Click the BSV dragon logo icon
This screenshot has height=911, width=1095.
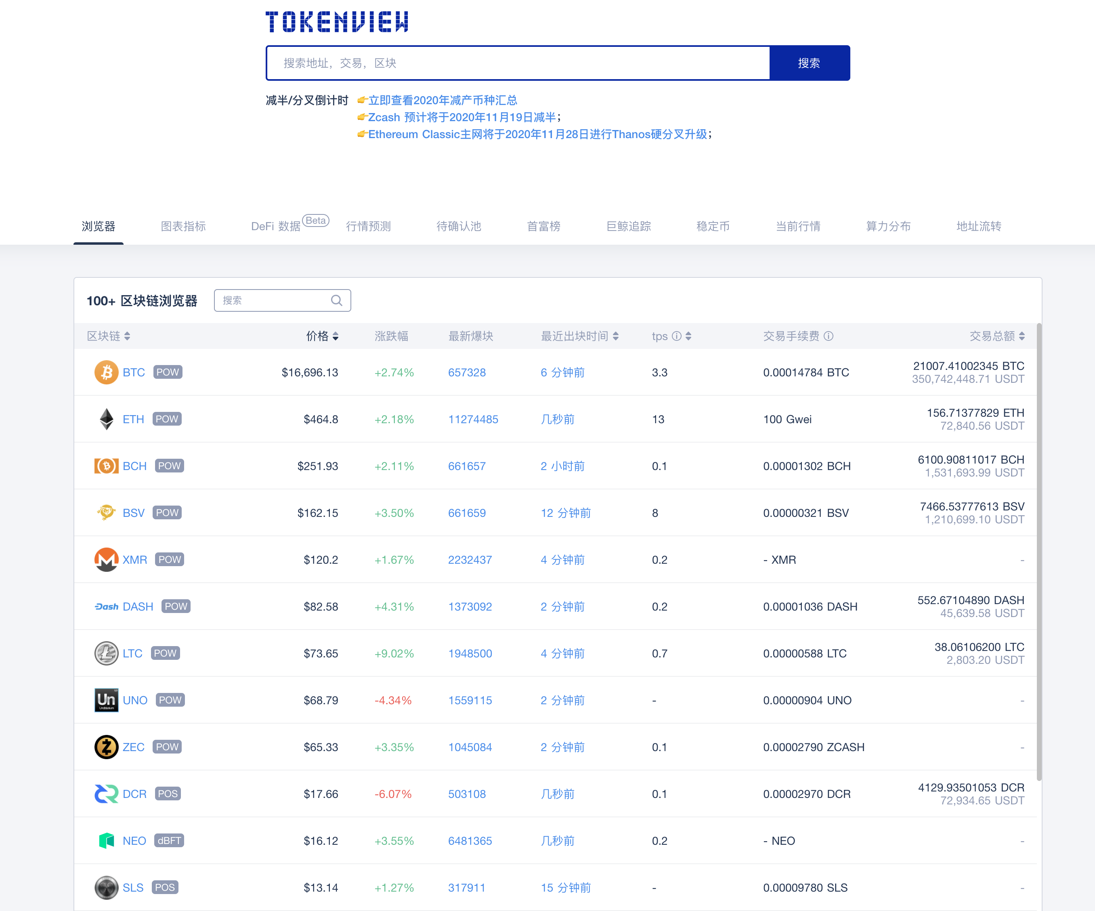coord(106,512)
